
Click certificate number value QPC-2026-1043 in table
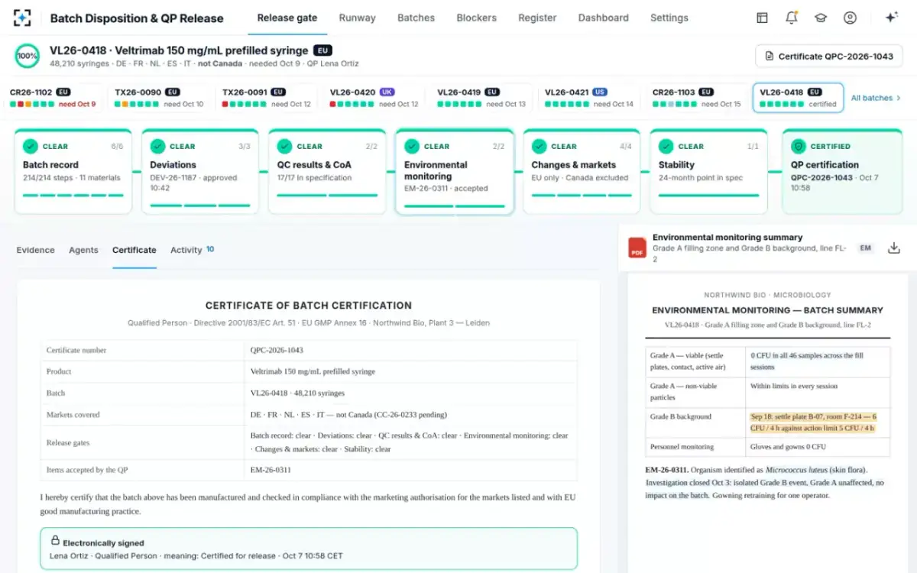pos(277,350)
